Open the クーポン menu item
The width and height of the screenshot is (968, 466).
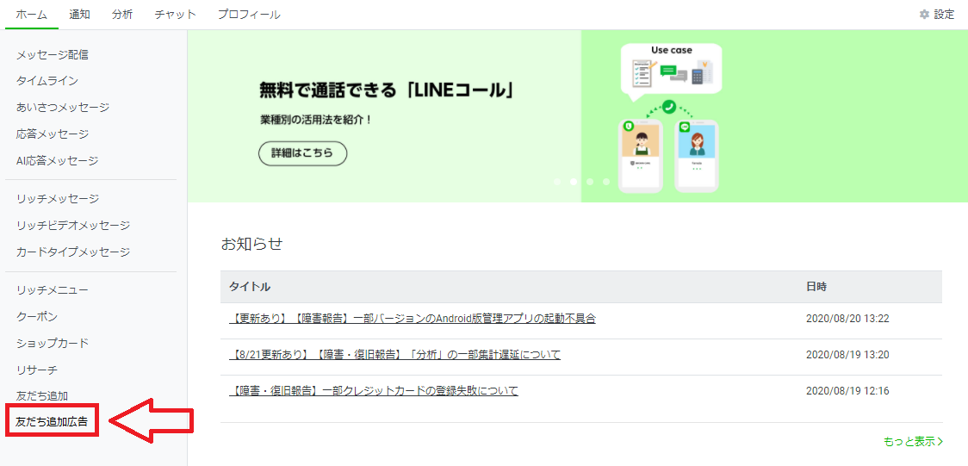37,317
